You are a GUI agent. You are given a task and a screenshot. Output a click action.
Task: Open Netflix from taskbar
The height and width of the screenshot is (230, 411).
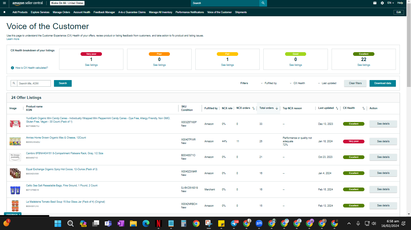pyautogui.click(x=159, y=223)
